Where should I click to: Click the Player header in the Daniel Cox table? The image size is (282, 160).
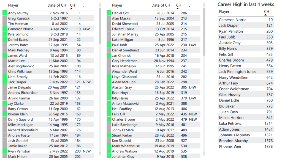pyautogui.click(x=117, y=5)
